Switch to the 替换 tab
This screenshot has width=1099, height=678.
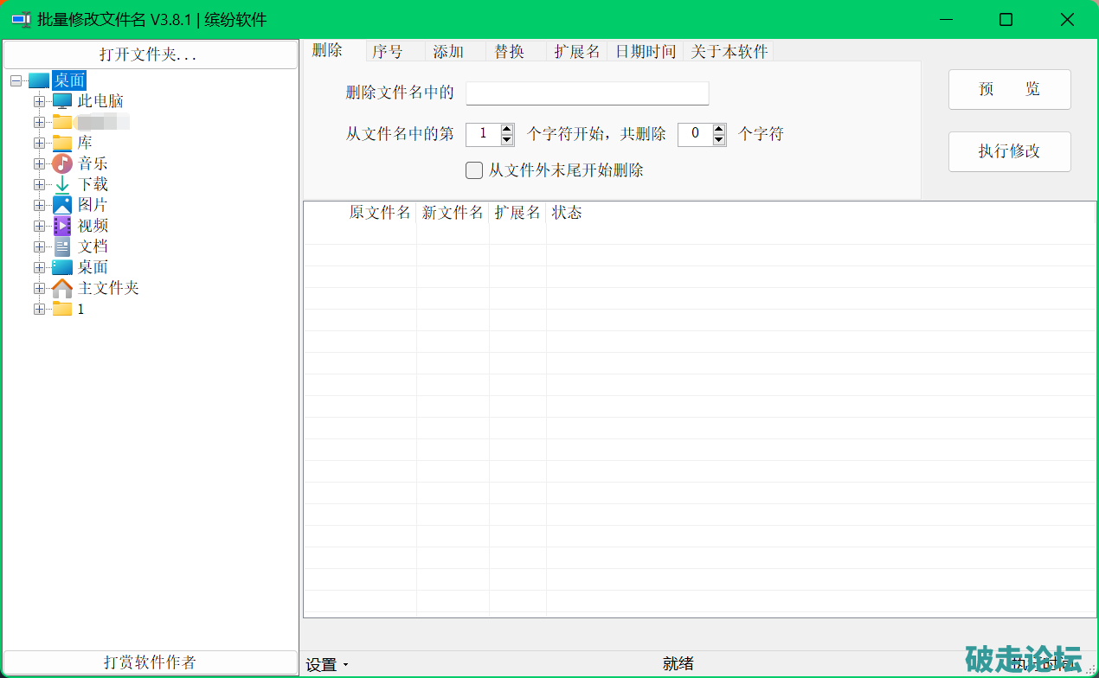[509, 52]
